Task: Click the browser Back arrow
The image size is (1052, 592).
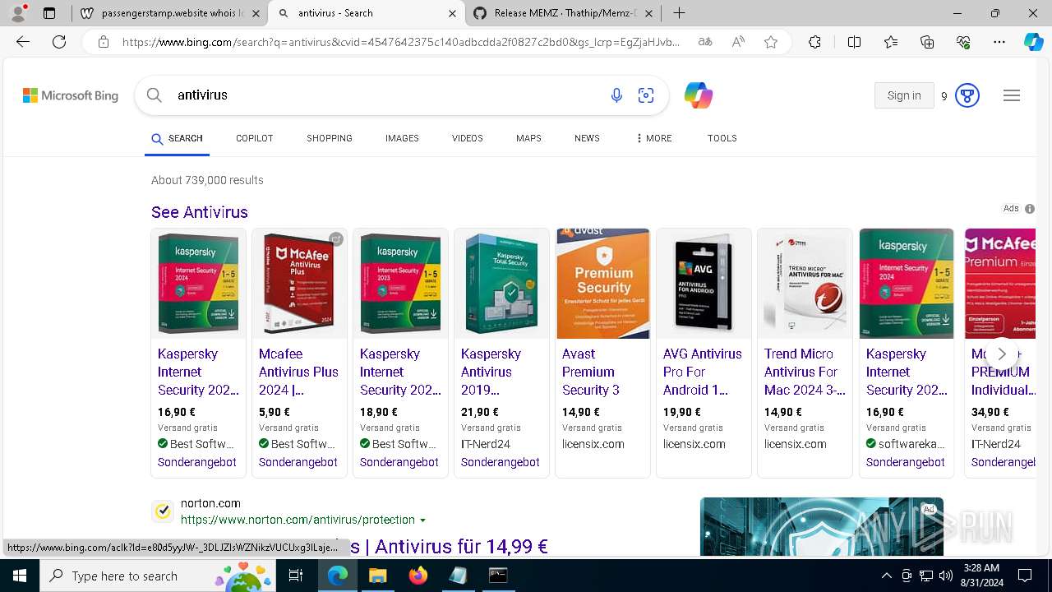Action: [x=23, y=42]
